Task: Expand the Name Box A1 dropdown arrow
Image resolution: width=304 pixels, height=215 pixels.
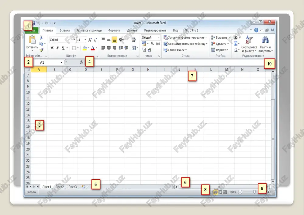Action: click(x=61, y=62)
